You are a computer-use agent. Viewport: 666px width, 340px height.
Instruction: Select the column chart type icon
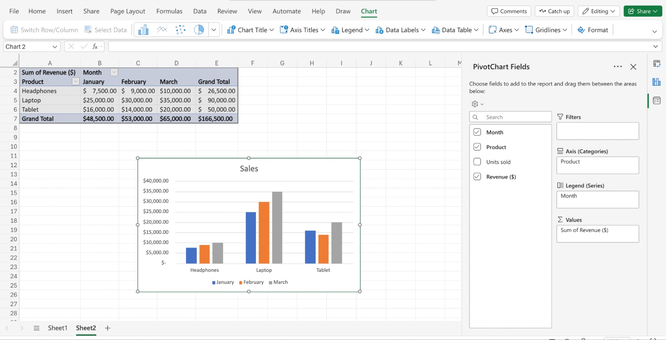point(143,30)
